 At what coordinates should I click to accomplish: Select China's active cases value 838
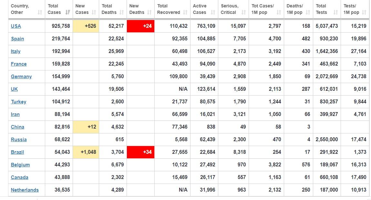pos(211,127)
